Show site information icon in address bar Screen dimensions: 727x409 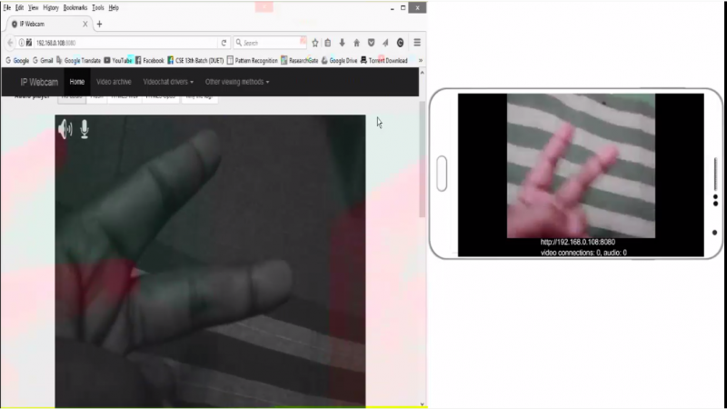tap(21, 43)
